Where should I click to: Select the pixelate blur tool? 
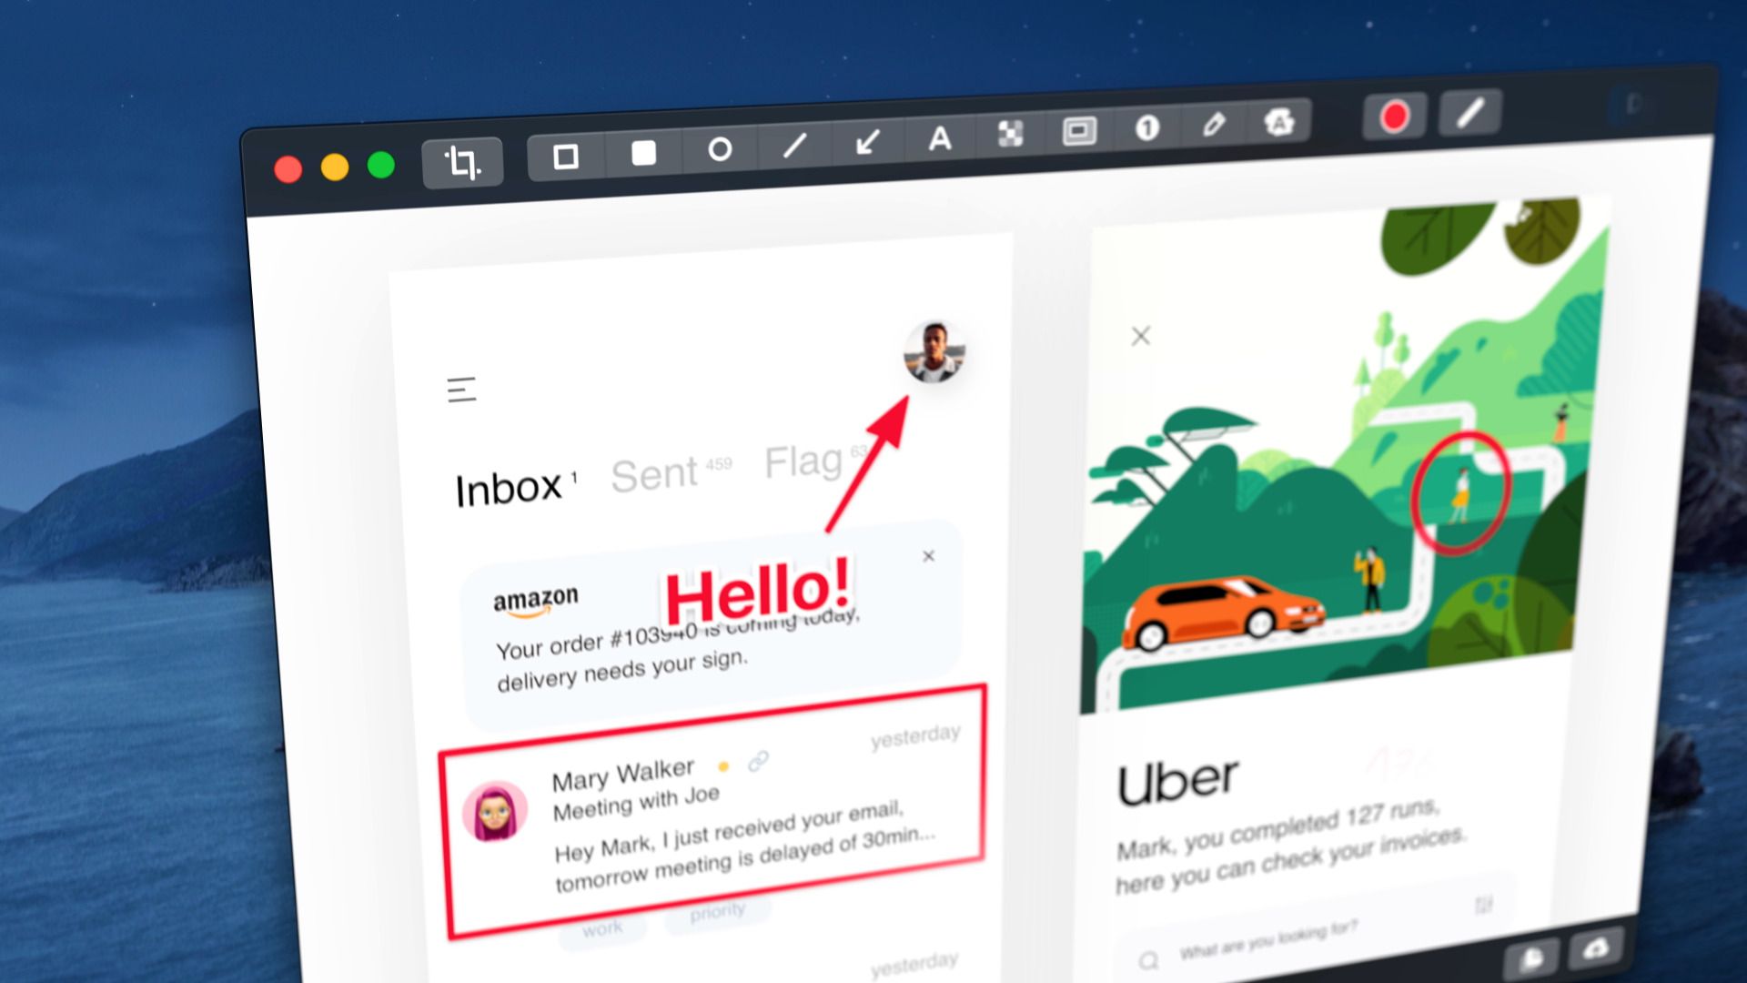point(1010,134)
